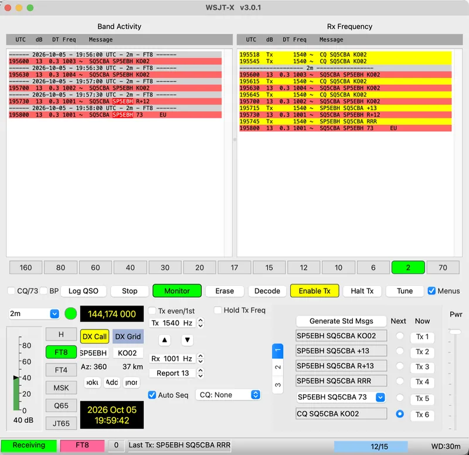Select the 6 band button
The height and width of the screenshot is (455, 469).
coord(373,267)
